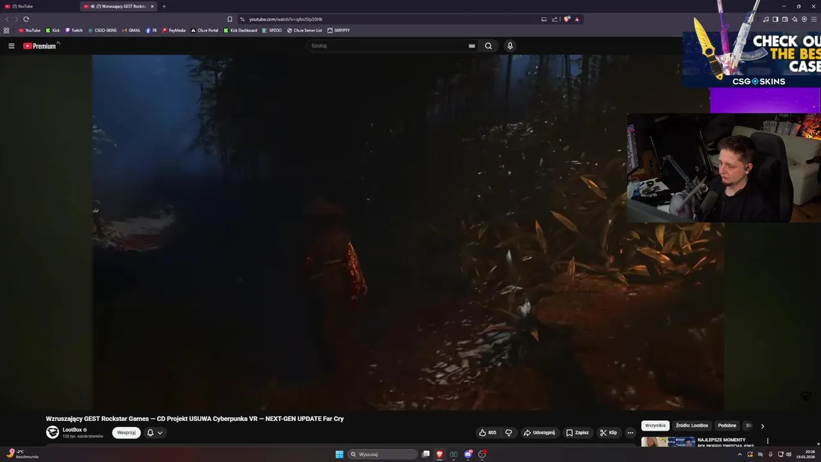Open the SPZOO bookmark
821x462 pixels.
pyautogui.click(x=272, y=30)
